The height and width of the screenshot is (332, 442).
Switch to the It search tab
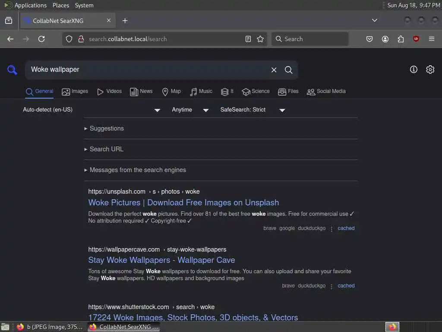(227, 92)
